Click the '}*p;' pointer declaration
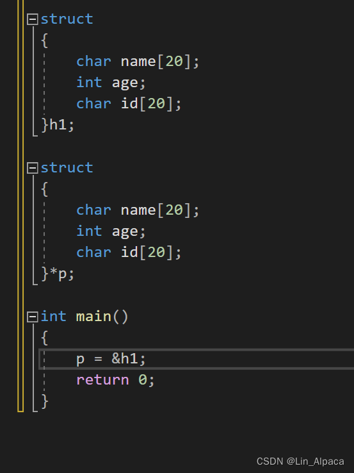Viewport: 354px width, 473px height. pyautogui.click(x=58, y=274)
